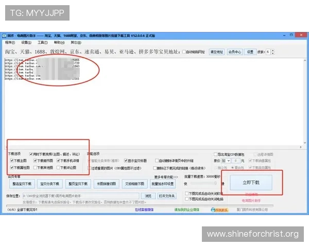Click the batch download speed slider

click(x=203, y=183)
